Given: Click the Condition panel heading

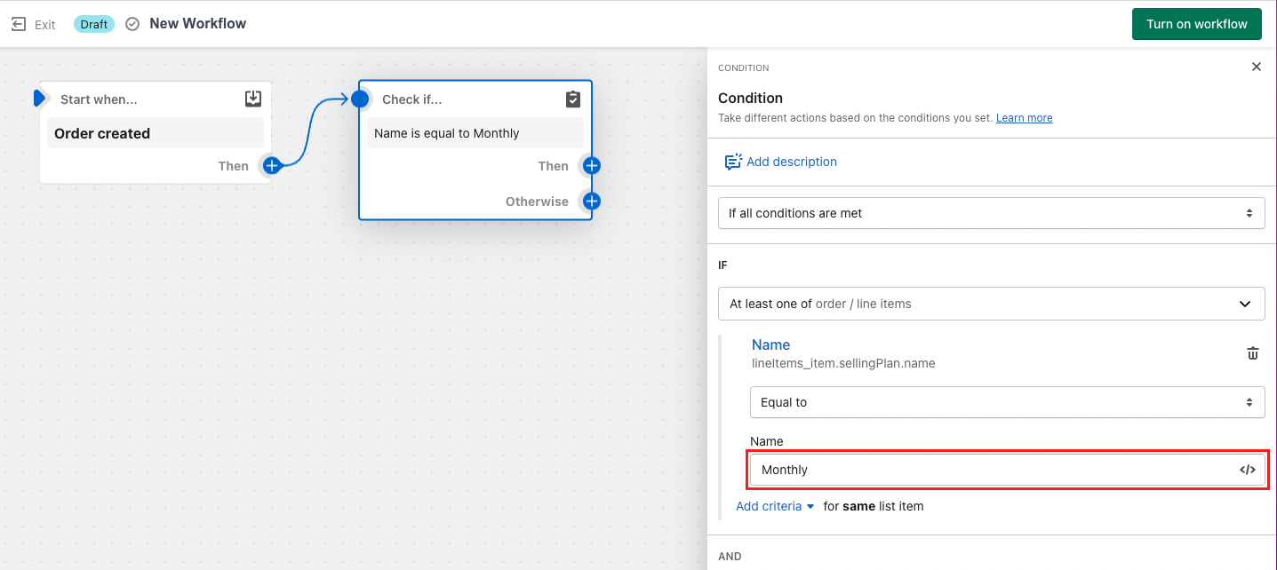Looking at the screenshot, I should [x=750, y=98].
